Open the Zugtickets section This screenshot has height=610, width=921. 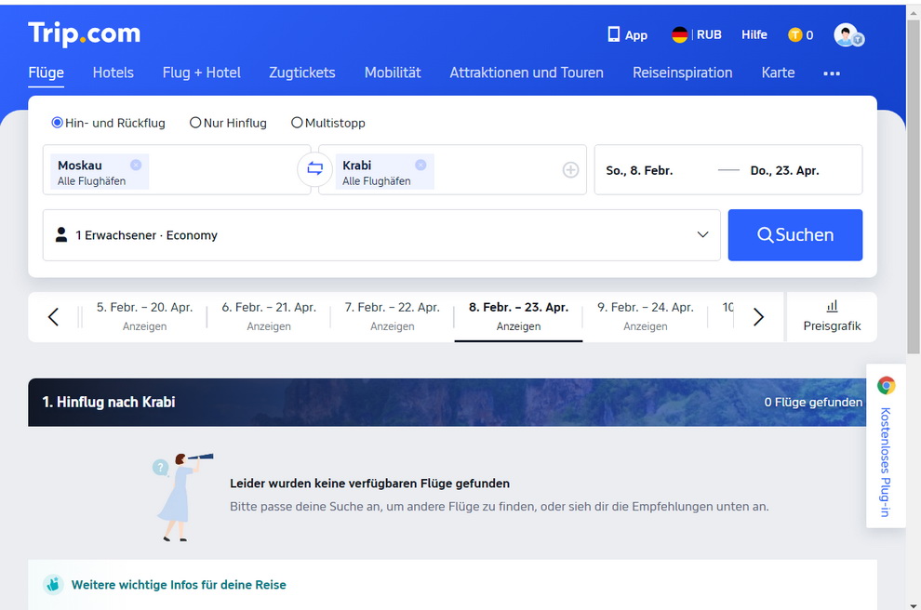click(x=301, y=73)
